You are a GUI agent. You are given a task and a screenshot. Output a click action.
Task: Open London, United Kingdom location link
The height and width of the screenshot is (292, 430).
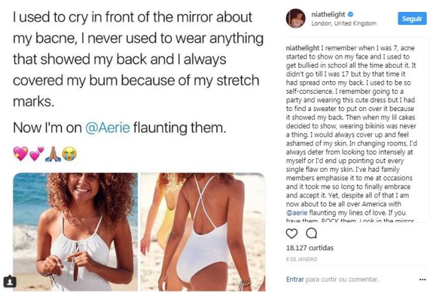tap(343, 24)
